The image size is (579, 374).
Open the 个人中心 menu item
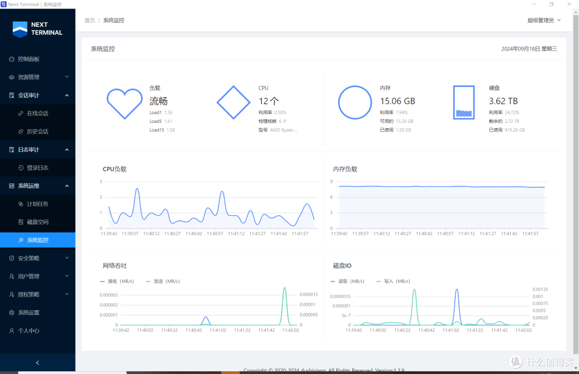click(x=38, y=331)
